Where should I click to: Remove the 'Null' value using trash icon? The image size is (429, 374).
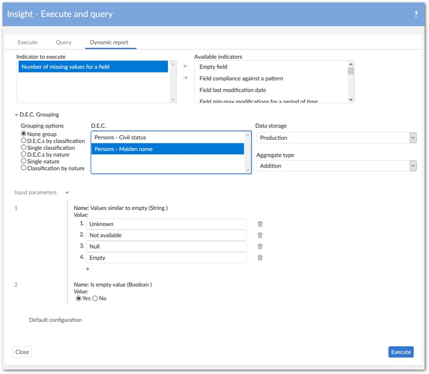coord(260,247)
